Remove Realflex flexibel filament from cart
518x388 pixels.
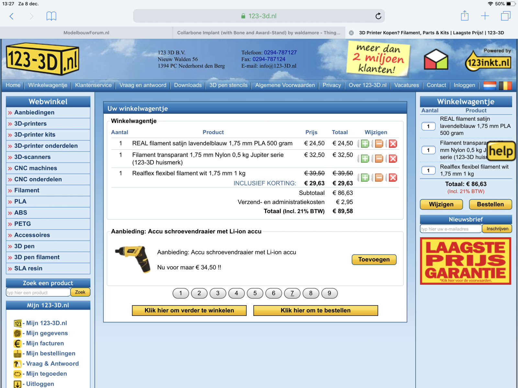393,178
